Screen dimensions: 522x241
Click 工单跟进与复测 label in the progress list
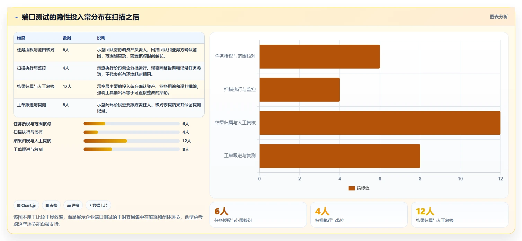[28, 150]
